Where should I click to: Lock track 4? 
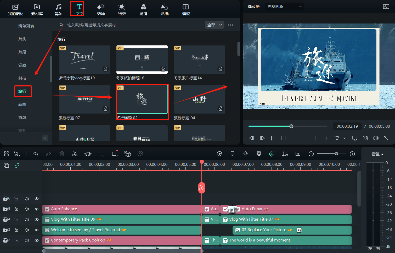point(16,220)
